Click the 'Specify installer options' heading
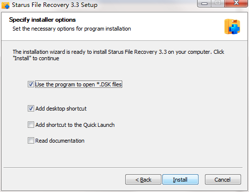249x192 pixels. coord(43,20)
